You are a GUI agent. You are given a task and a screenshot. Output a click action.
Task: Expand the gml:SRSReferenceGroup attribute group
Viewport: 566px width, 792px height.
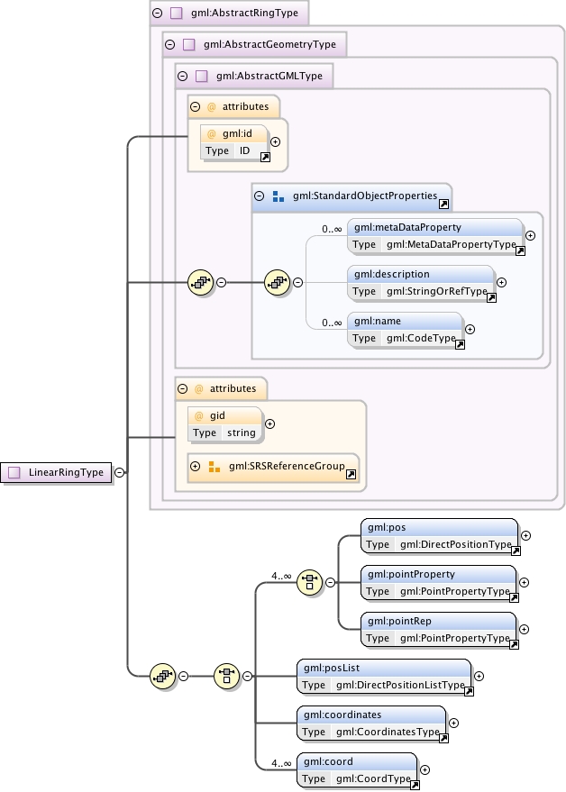coord(196,466)
